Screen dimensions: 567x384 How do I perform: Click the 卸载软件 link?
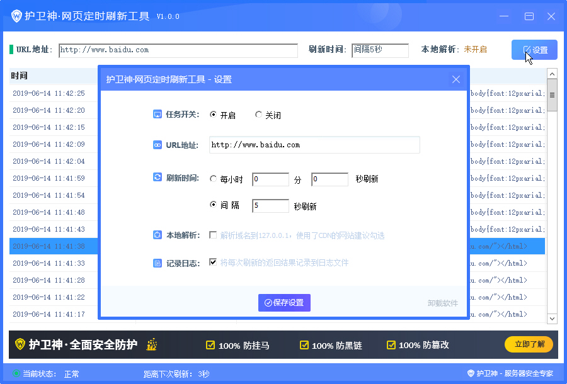point(443,303)
